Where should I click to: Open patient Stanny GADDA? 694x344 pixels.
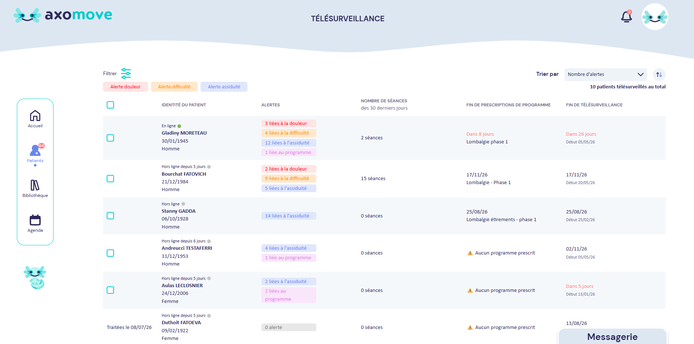click(179, 211)
